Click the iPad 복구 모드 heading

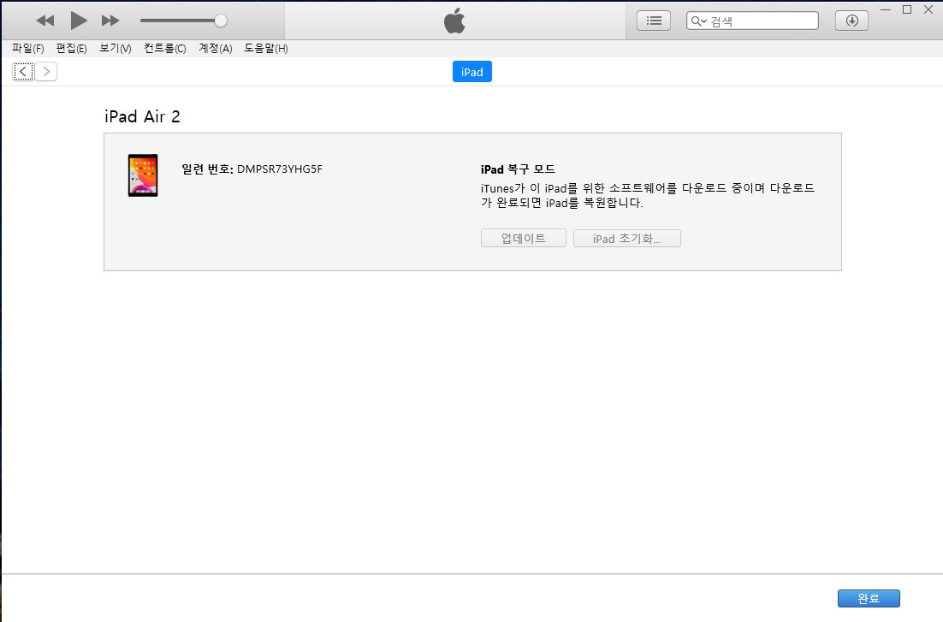pos(518,169)
